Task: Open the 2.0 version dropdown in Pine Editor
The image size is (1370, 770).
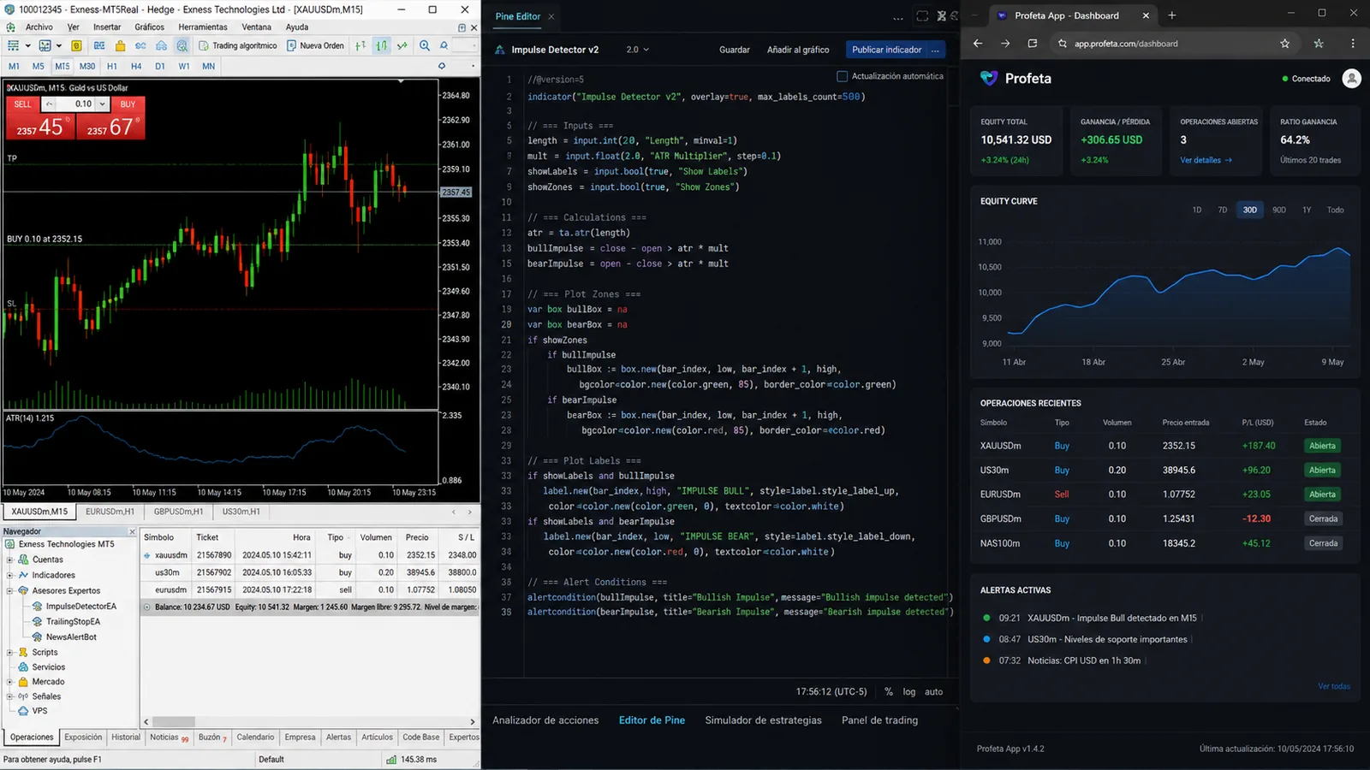Action: click(x=637, y=50)
